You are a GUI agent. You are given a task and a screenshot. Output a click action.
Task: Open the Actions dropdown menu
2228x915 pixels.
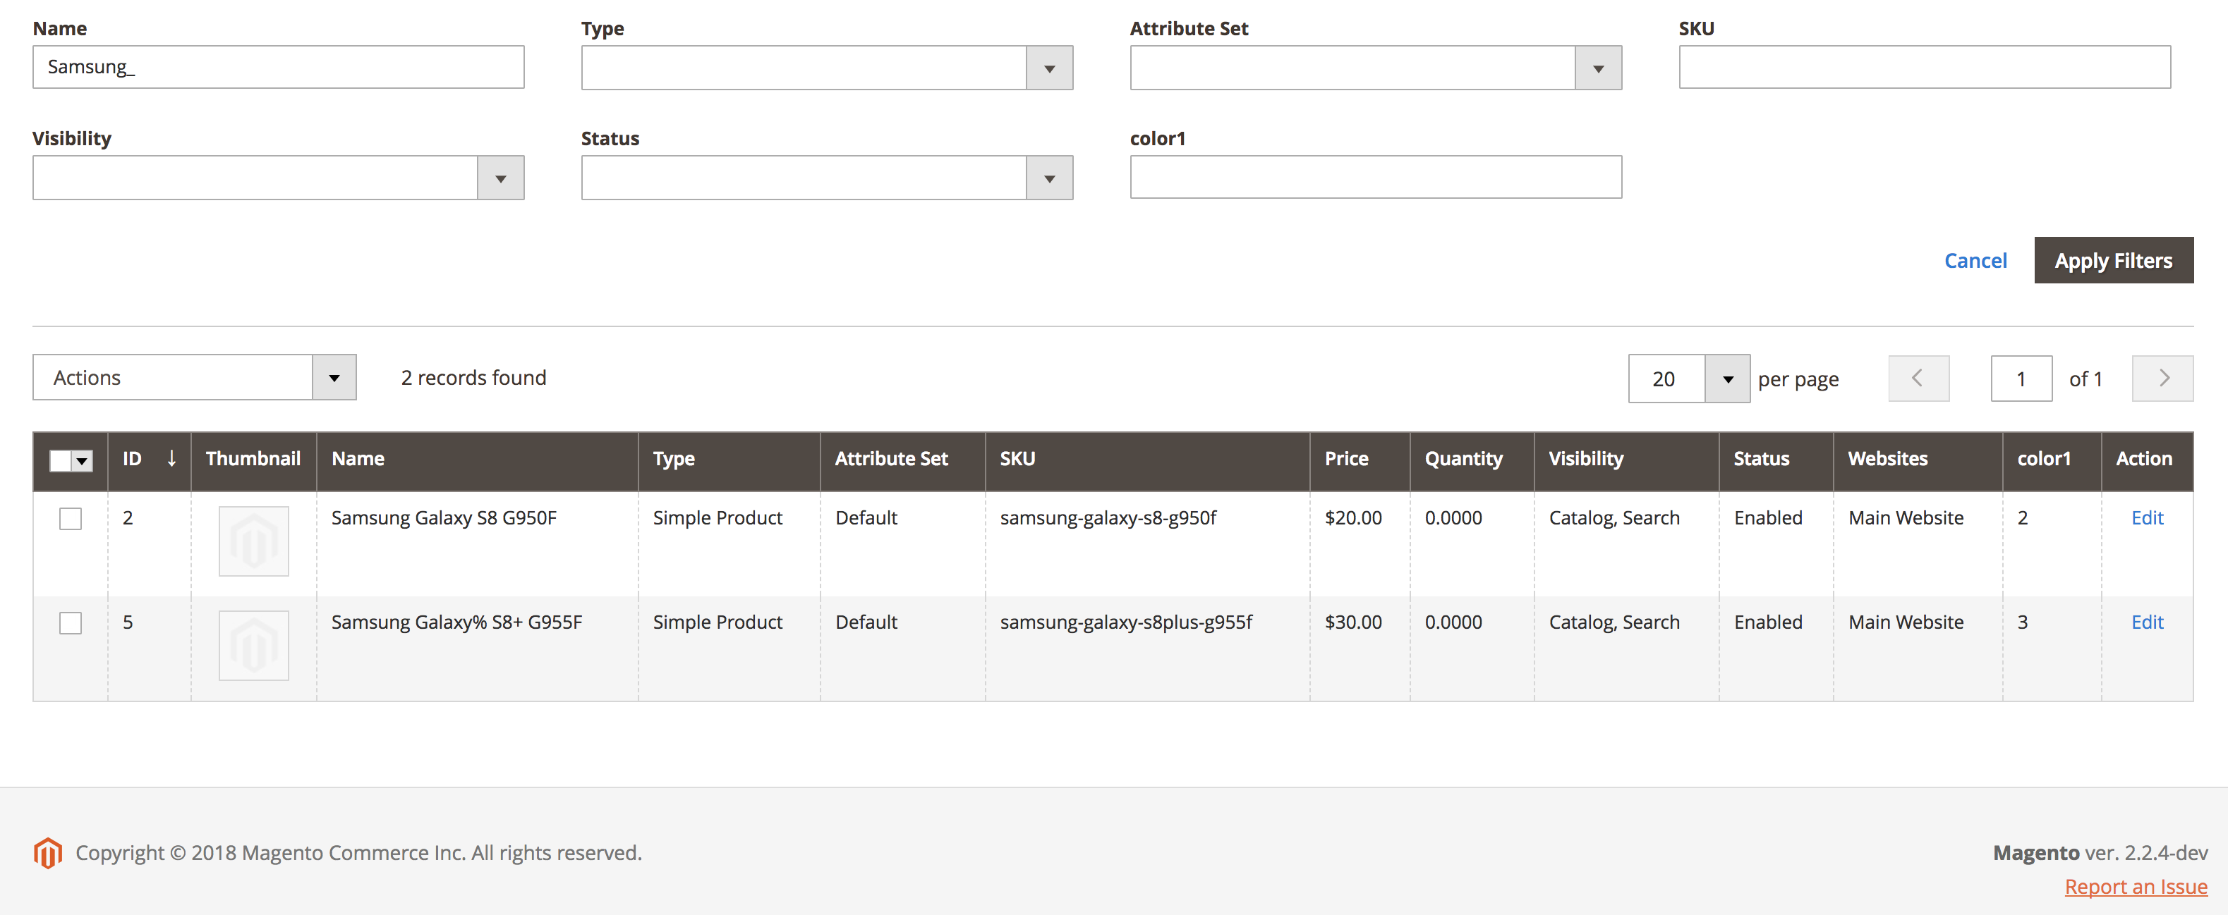[194, 378]
